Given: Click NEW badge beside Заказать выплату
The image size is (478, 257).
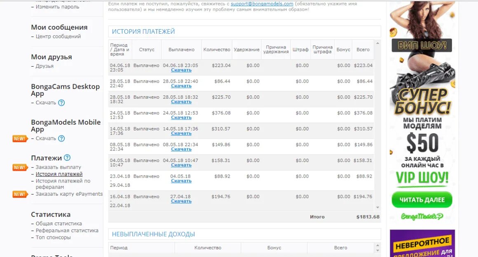Looking at the screenshot, I should [20, 167].
